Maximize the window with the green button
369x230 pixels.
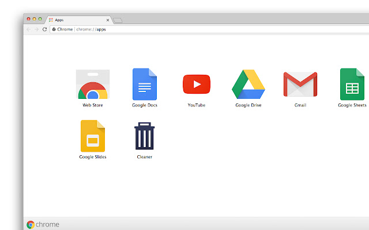[x=40, y=19]
